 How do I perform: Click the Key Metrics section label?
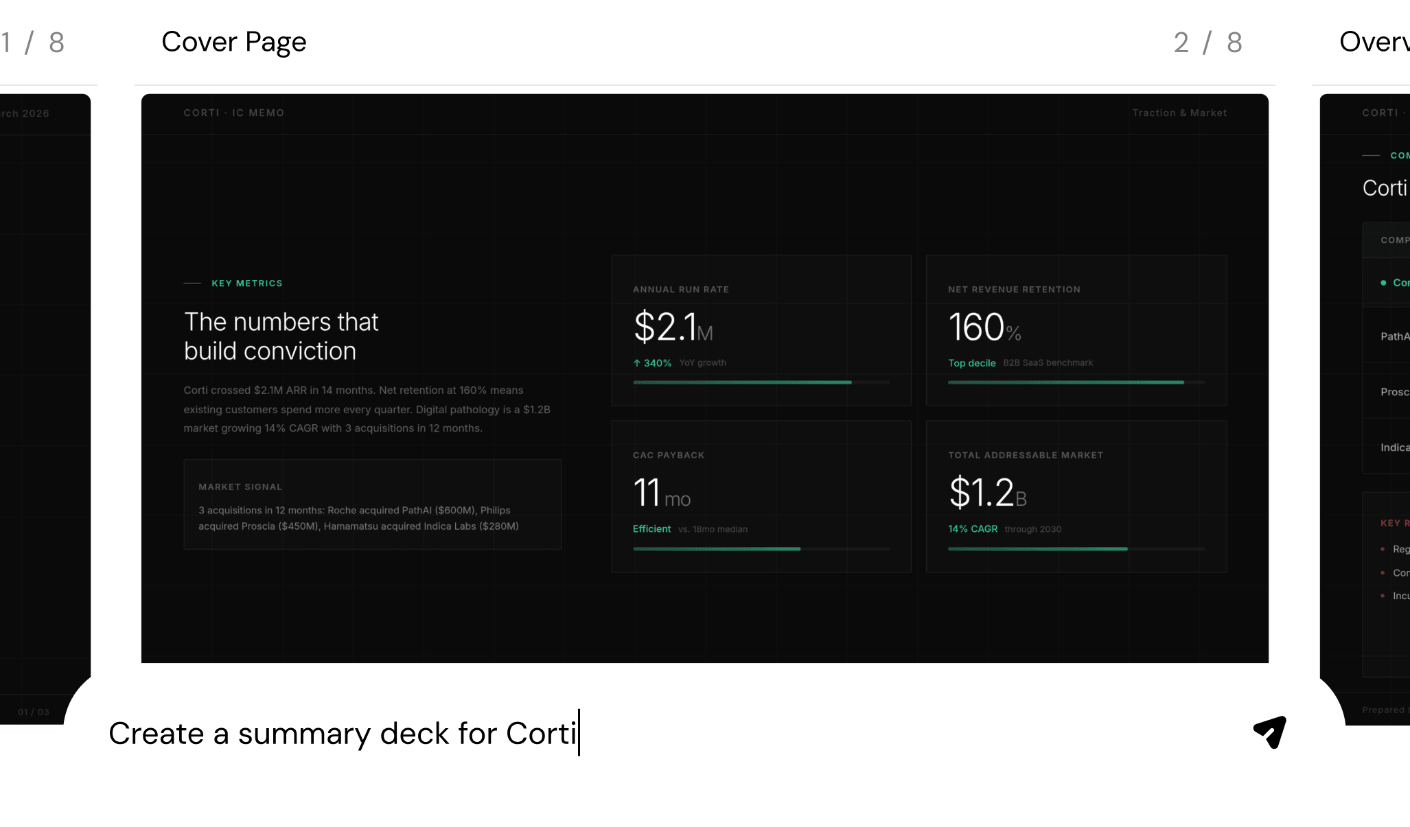[x=246, y=283]
